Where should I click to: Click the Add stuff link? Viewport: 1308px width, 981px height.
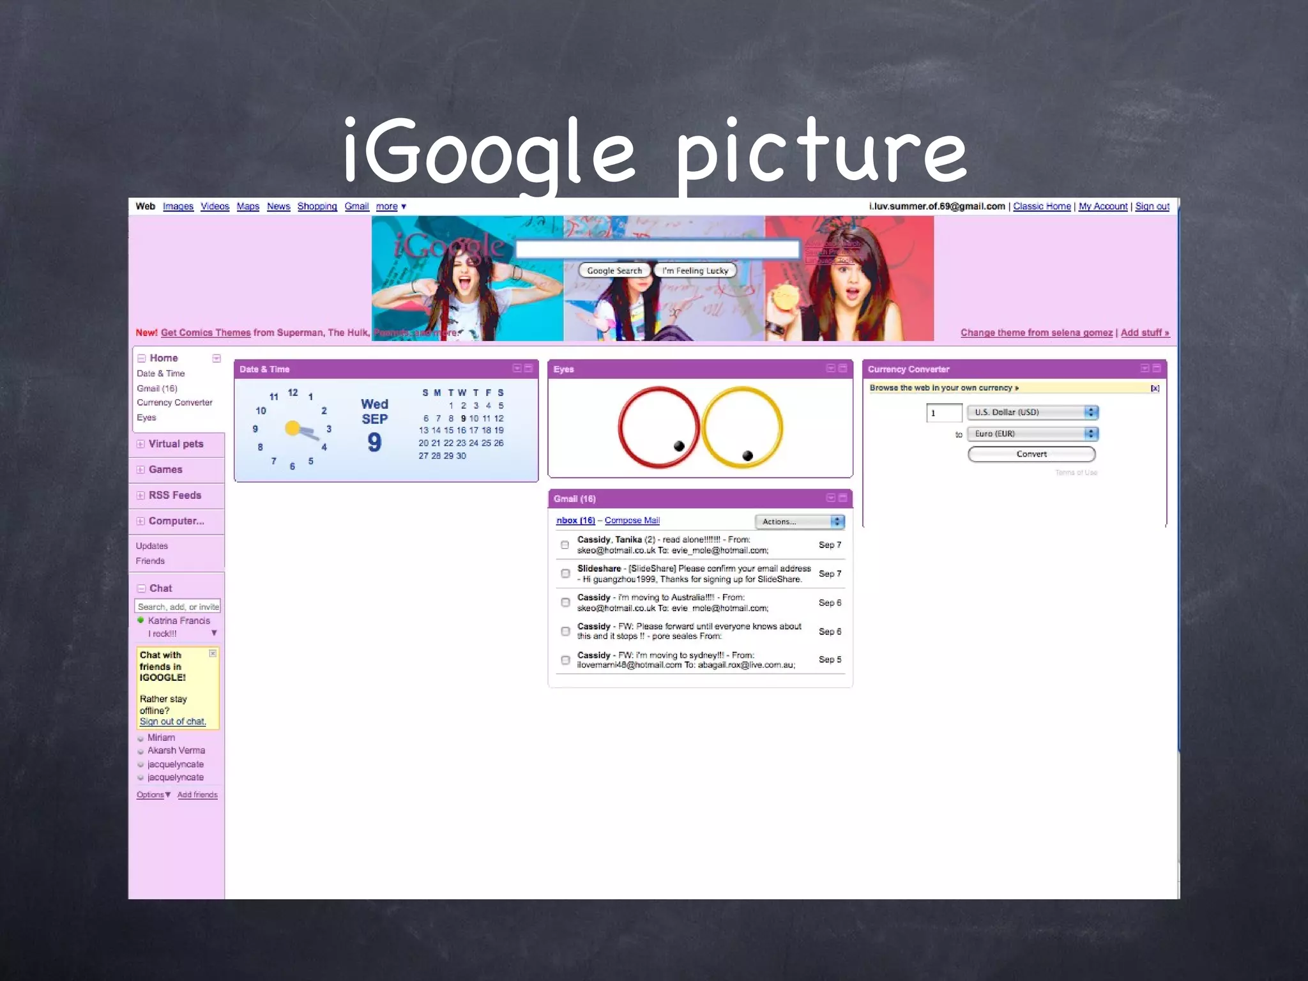coord(1144,333)
